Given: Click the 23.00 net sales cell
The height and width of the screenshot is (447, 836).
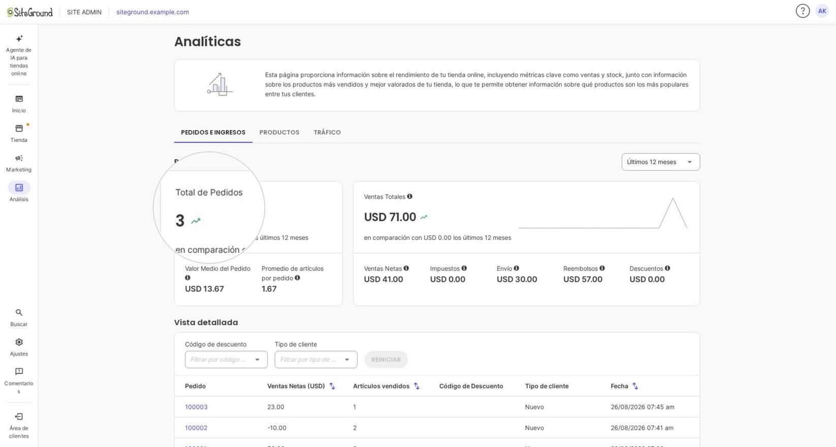Looking at the screenshot, I should pyautogui.click(x=276, y=407).
